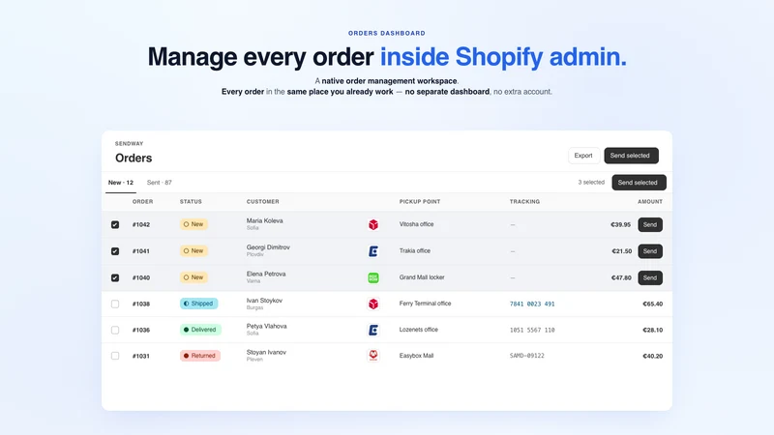Screen dimensions: 774x435
Task: Click the 3 selected counter
Action: tap(591, 183)
